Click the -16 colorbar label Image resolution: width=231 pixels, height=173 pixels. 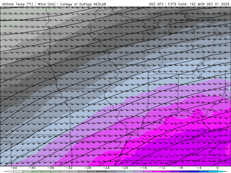[144, 168]
